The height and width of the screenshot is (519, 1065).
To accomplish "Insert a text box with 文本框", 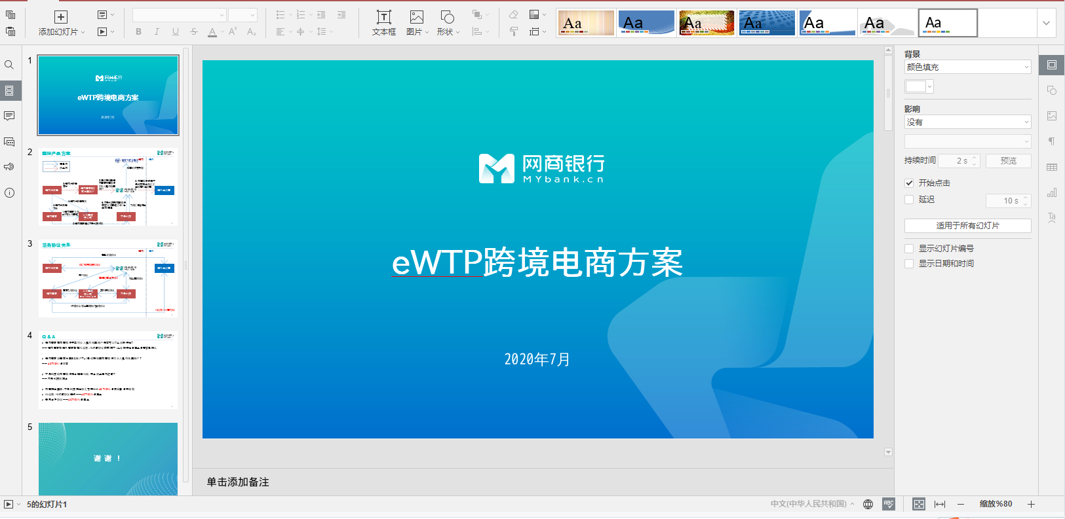I will (384, 23).
